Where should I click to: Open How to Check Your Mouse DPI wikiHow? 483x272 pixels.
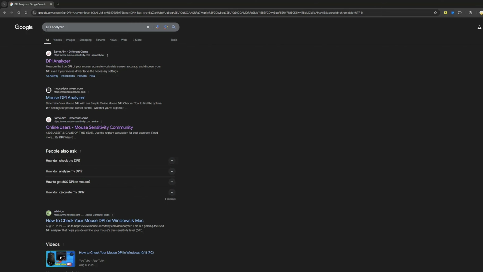click(x=95, y=221)
